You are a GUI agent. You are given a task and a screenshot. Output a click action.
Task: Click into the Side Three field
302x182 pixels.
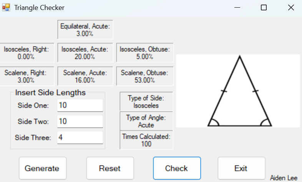point(80,138)
